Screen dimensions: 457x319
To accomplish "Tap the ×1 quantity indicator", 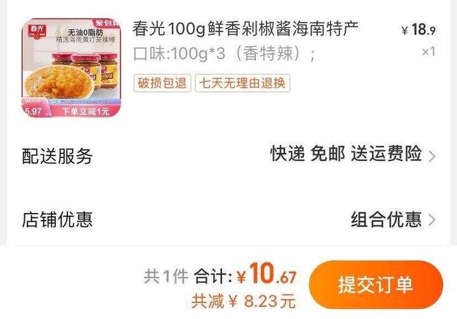I will [x=428, y=51].
